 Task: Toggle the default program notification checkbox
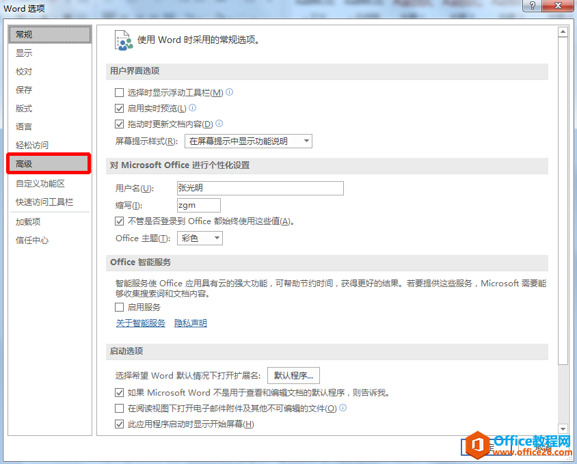point(119,393)
